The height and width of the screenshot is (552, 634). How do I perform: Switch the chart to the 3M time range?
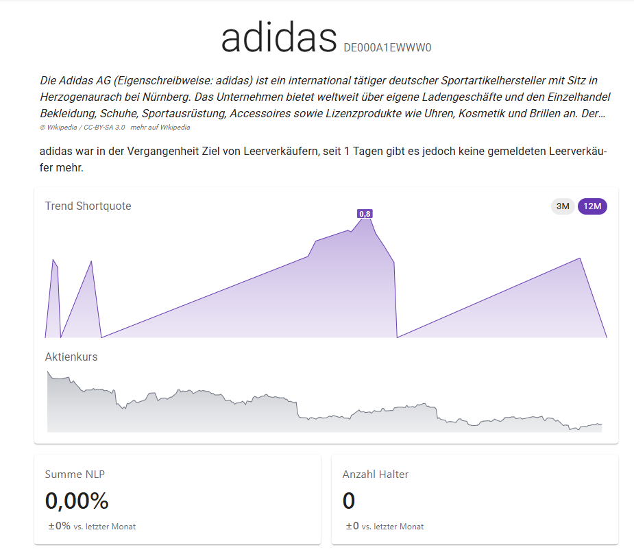click(562, 206)
